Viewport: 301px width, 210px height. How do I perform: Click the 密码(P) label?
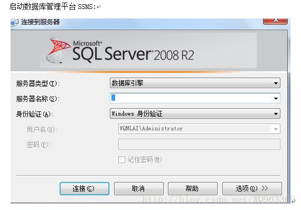[x=39, y=145]
